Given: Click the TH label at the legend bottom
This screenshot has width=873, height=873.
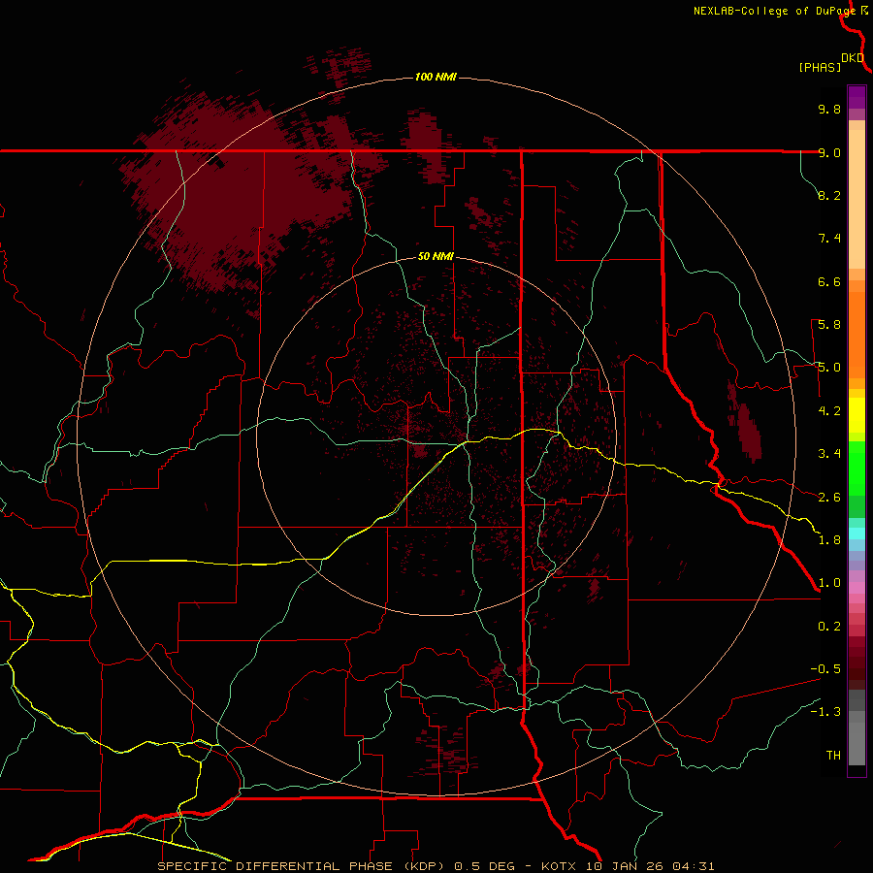Looking at the screenshot, I should [x=833, y=756].
